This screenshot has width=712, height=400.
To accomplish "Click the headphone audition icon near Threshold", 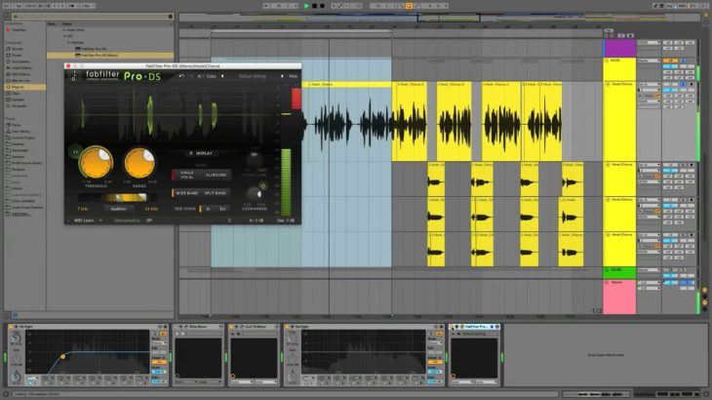I will coord(75,151).
